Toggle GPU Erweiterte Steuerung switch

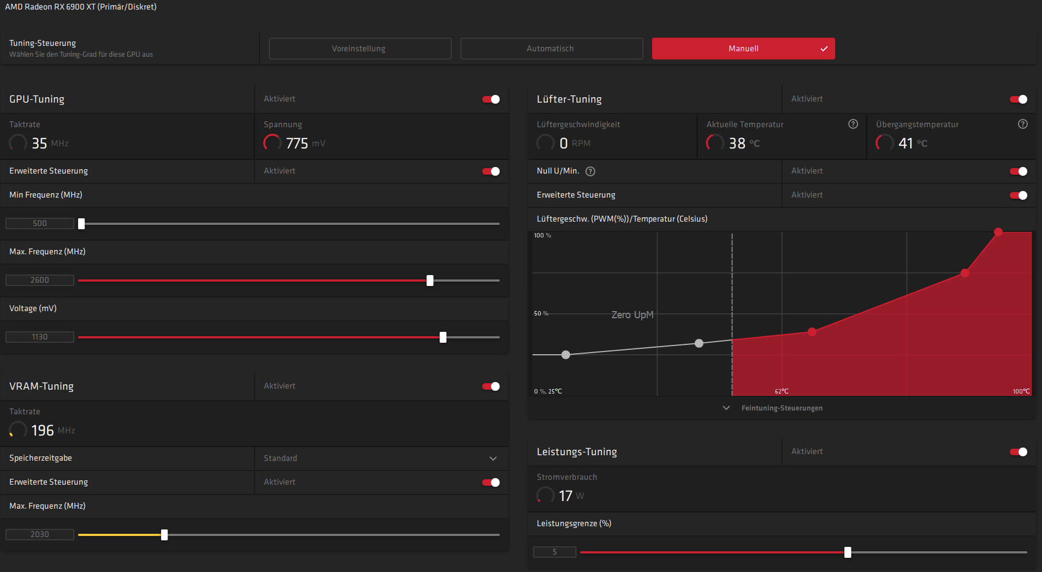[491, 171]
